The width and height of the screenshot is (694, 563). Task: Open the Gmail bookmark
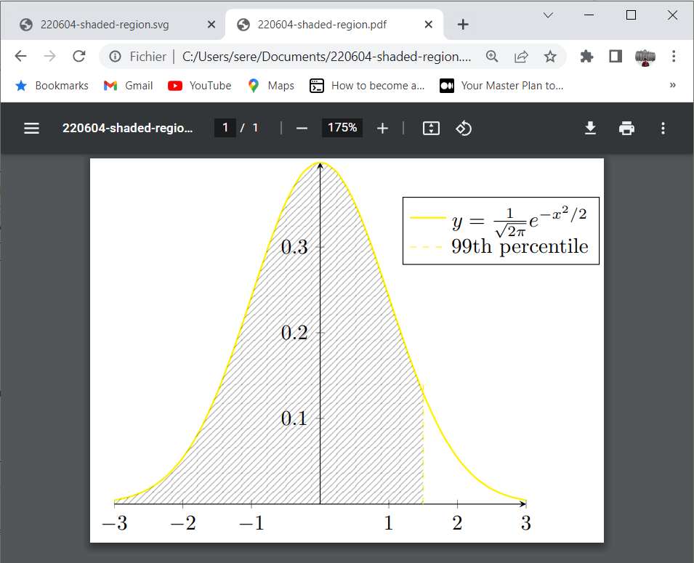129,86
